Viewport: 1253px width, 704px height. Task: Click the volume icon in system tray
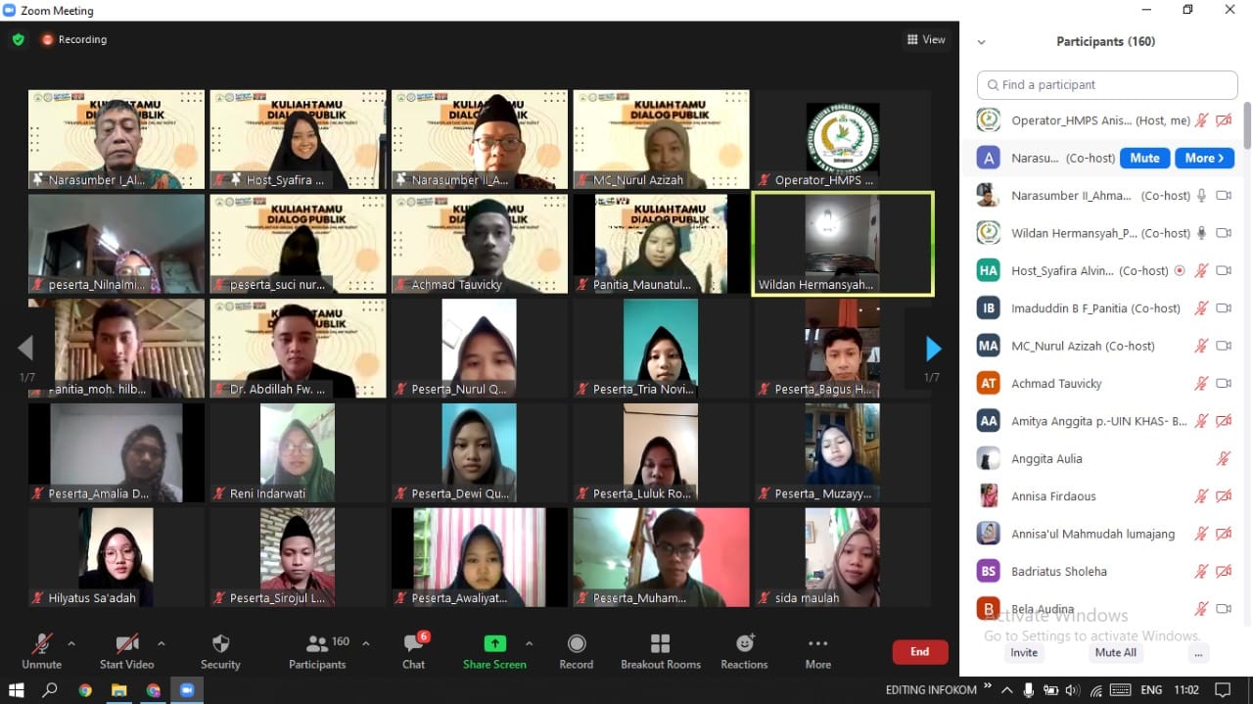click(1072, 690)
